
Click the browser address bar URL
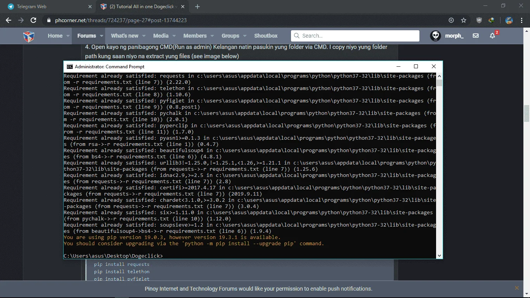121,20
